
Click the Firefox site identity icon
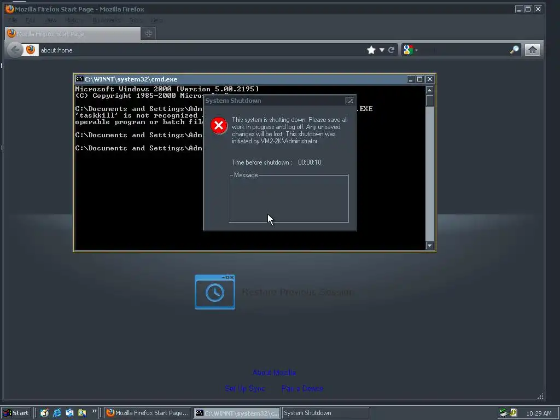pos(31,50)
